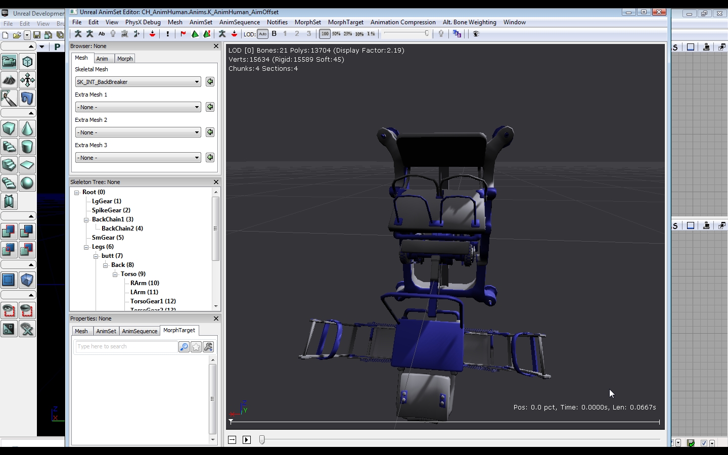Viewport: 728px width, 455px height.
Task: Toggle LOD Auto mode
Action: coord(263,34)
